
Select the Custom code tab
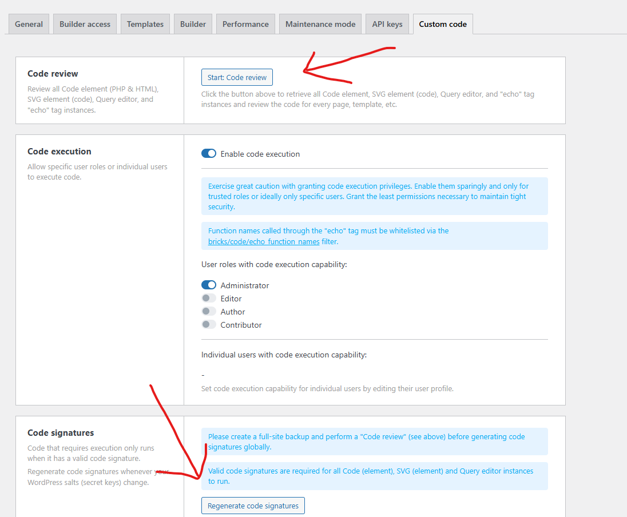(443, 24)
